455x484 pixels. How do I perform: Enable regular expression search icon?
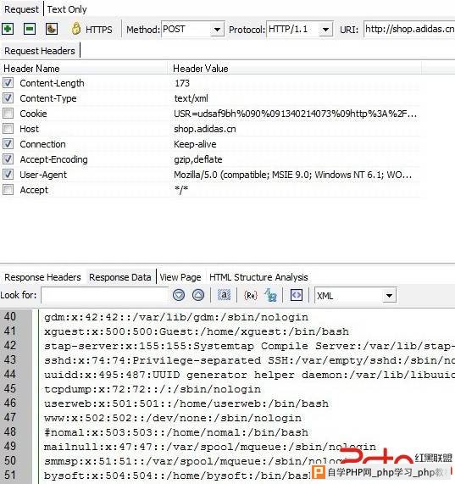pos(251,295)
